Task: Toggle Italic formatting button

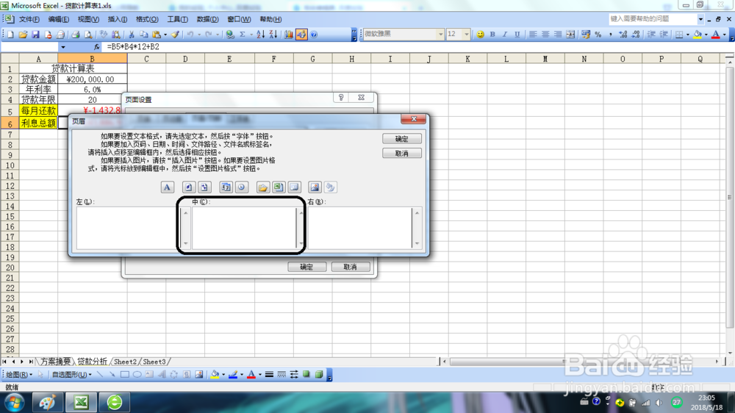Action: point(505,35)
